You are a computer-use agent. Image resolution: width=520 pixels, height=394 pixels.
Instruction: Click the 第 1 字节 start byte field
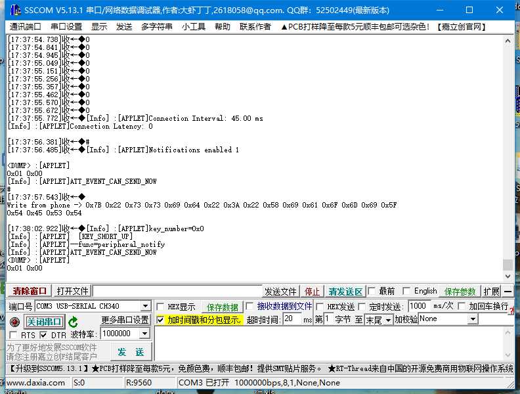(x=328, y=319)
